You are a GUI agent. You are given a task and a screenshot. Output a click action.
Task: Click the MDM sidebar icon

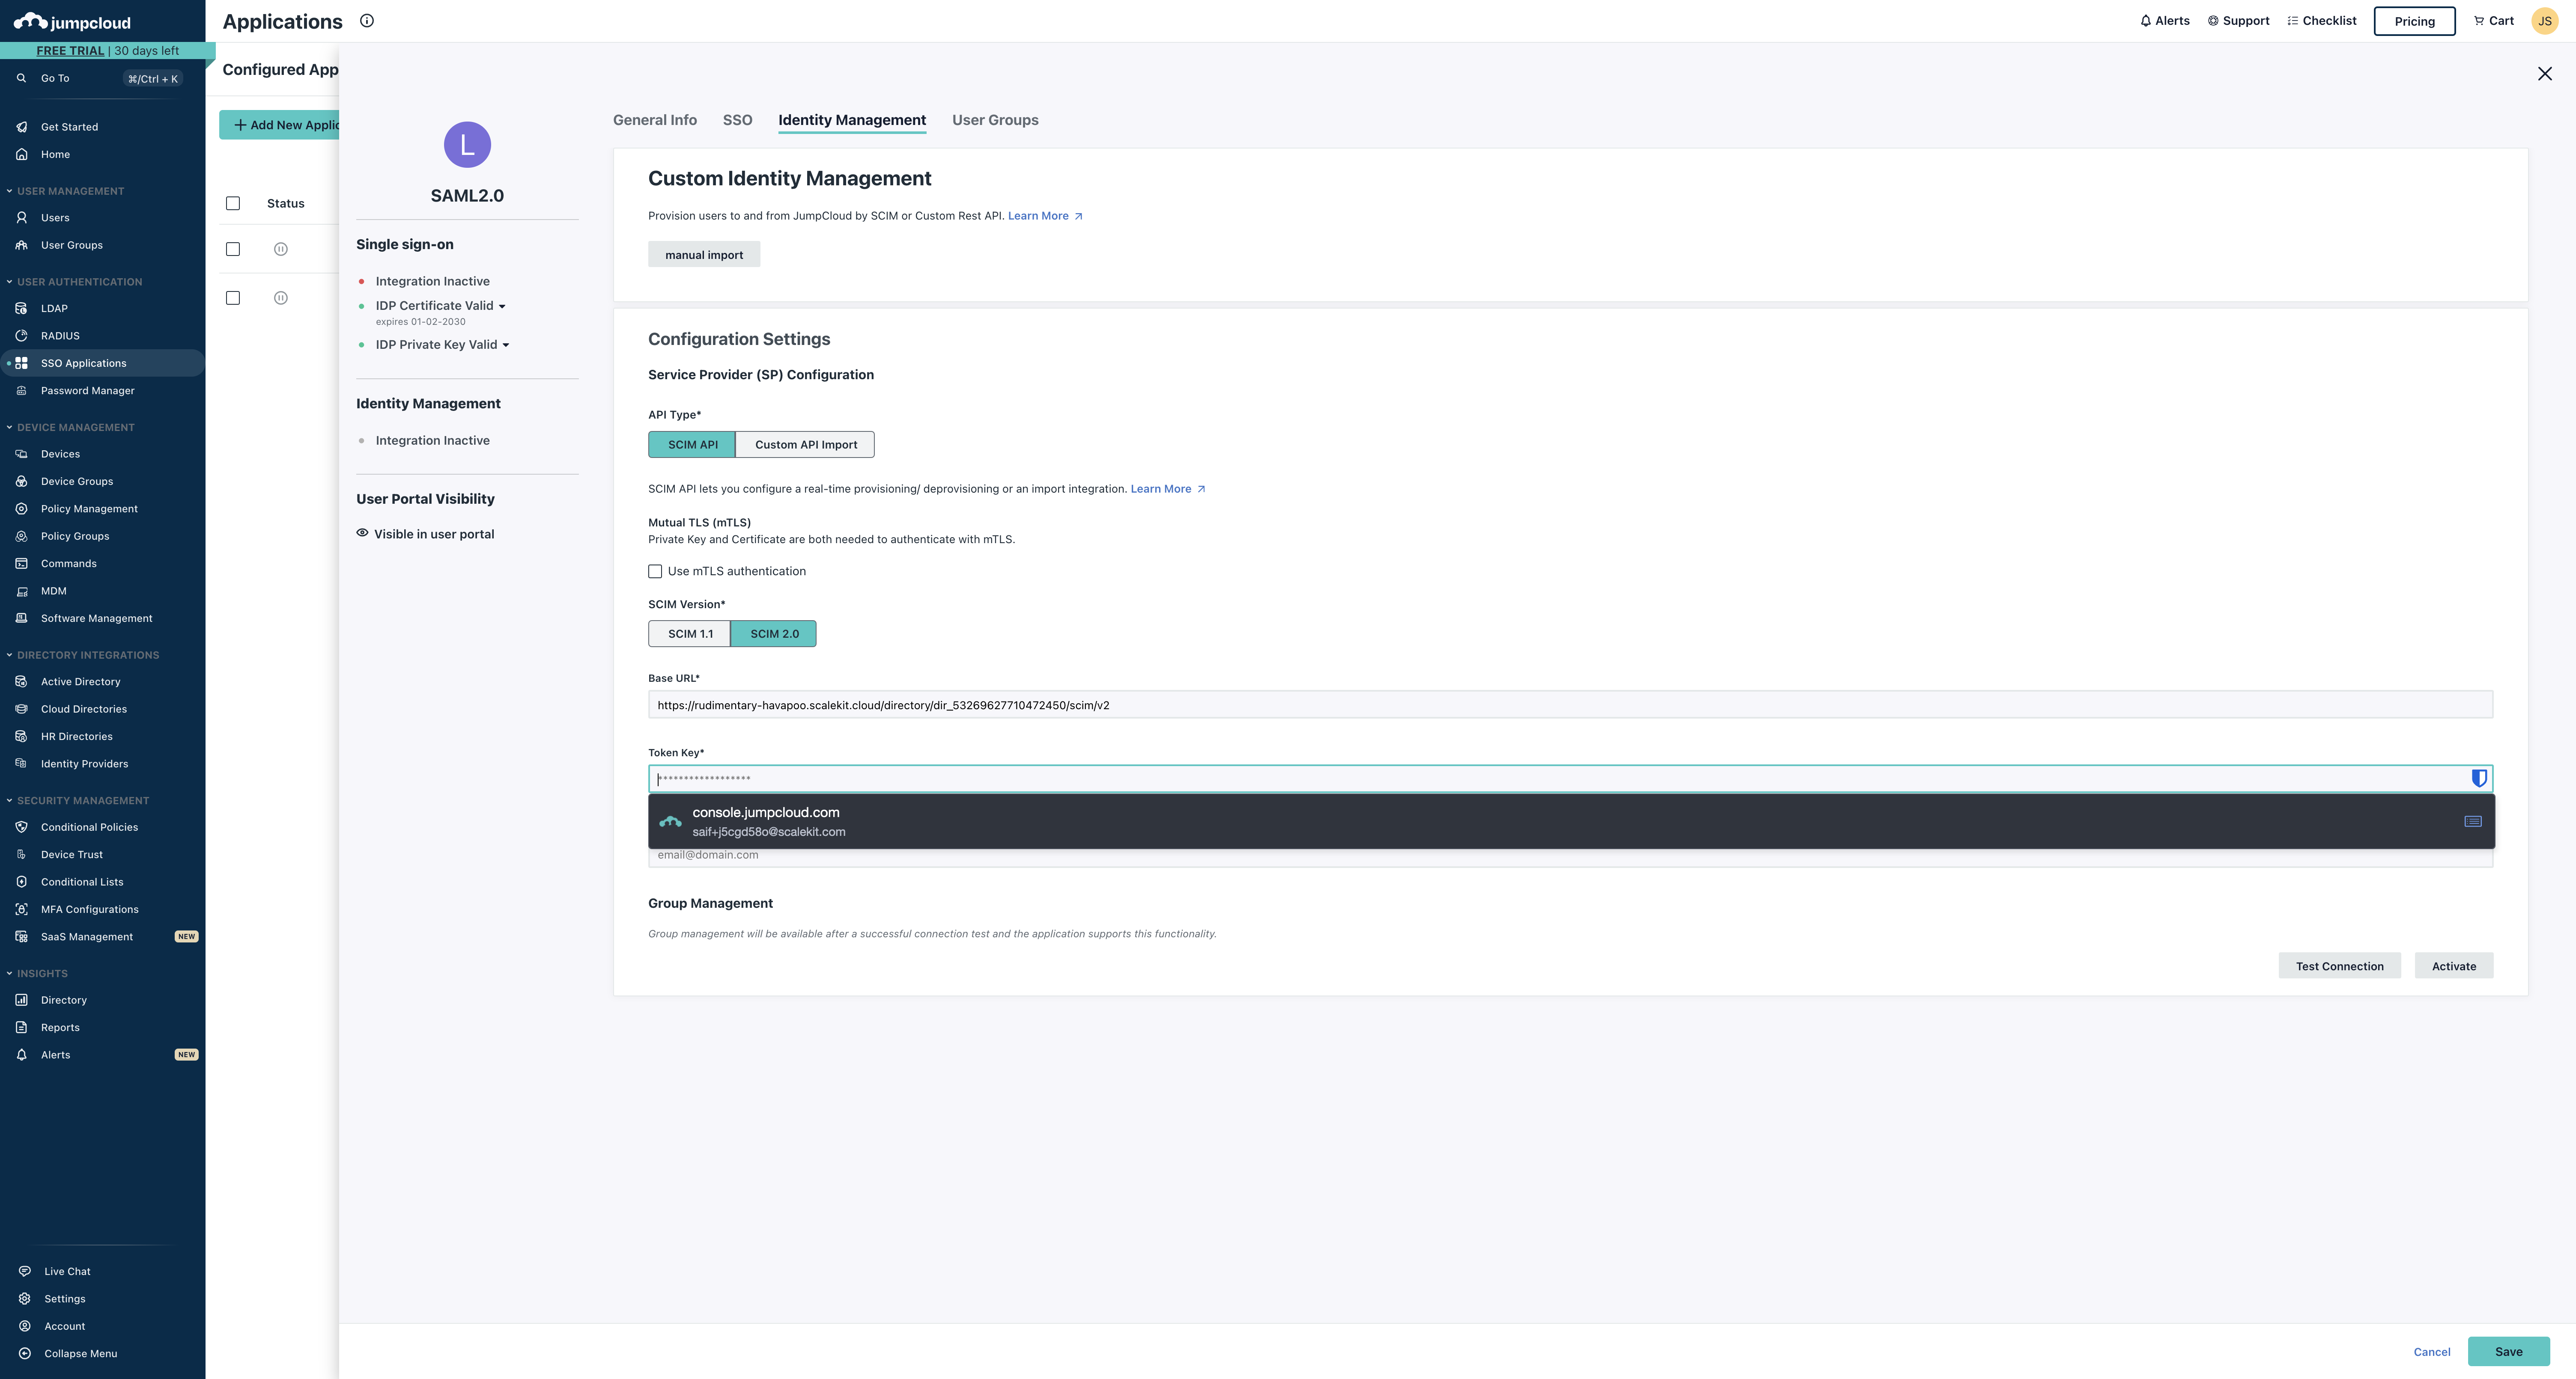click(21, 591)
